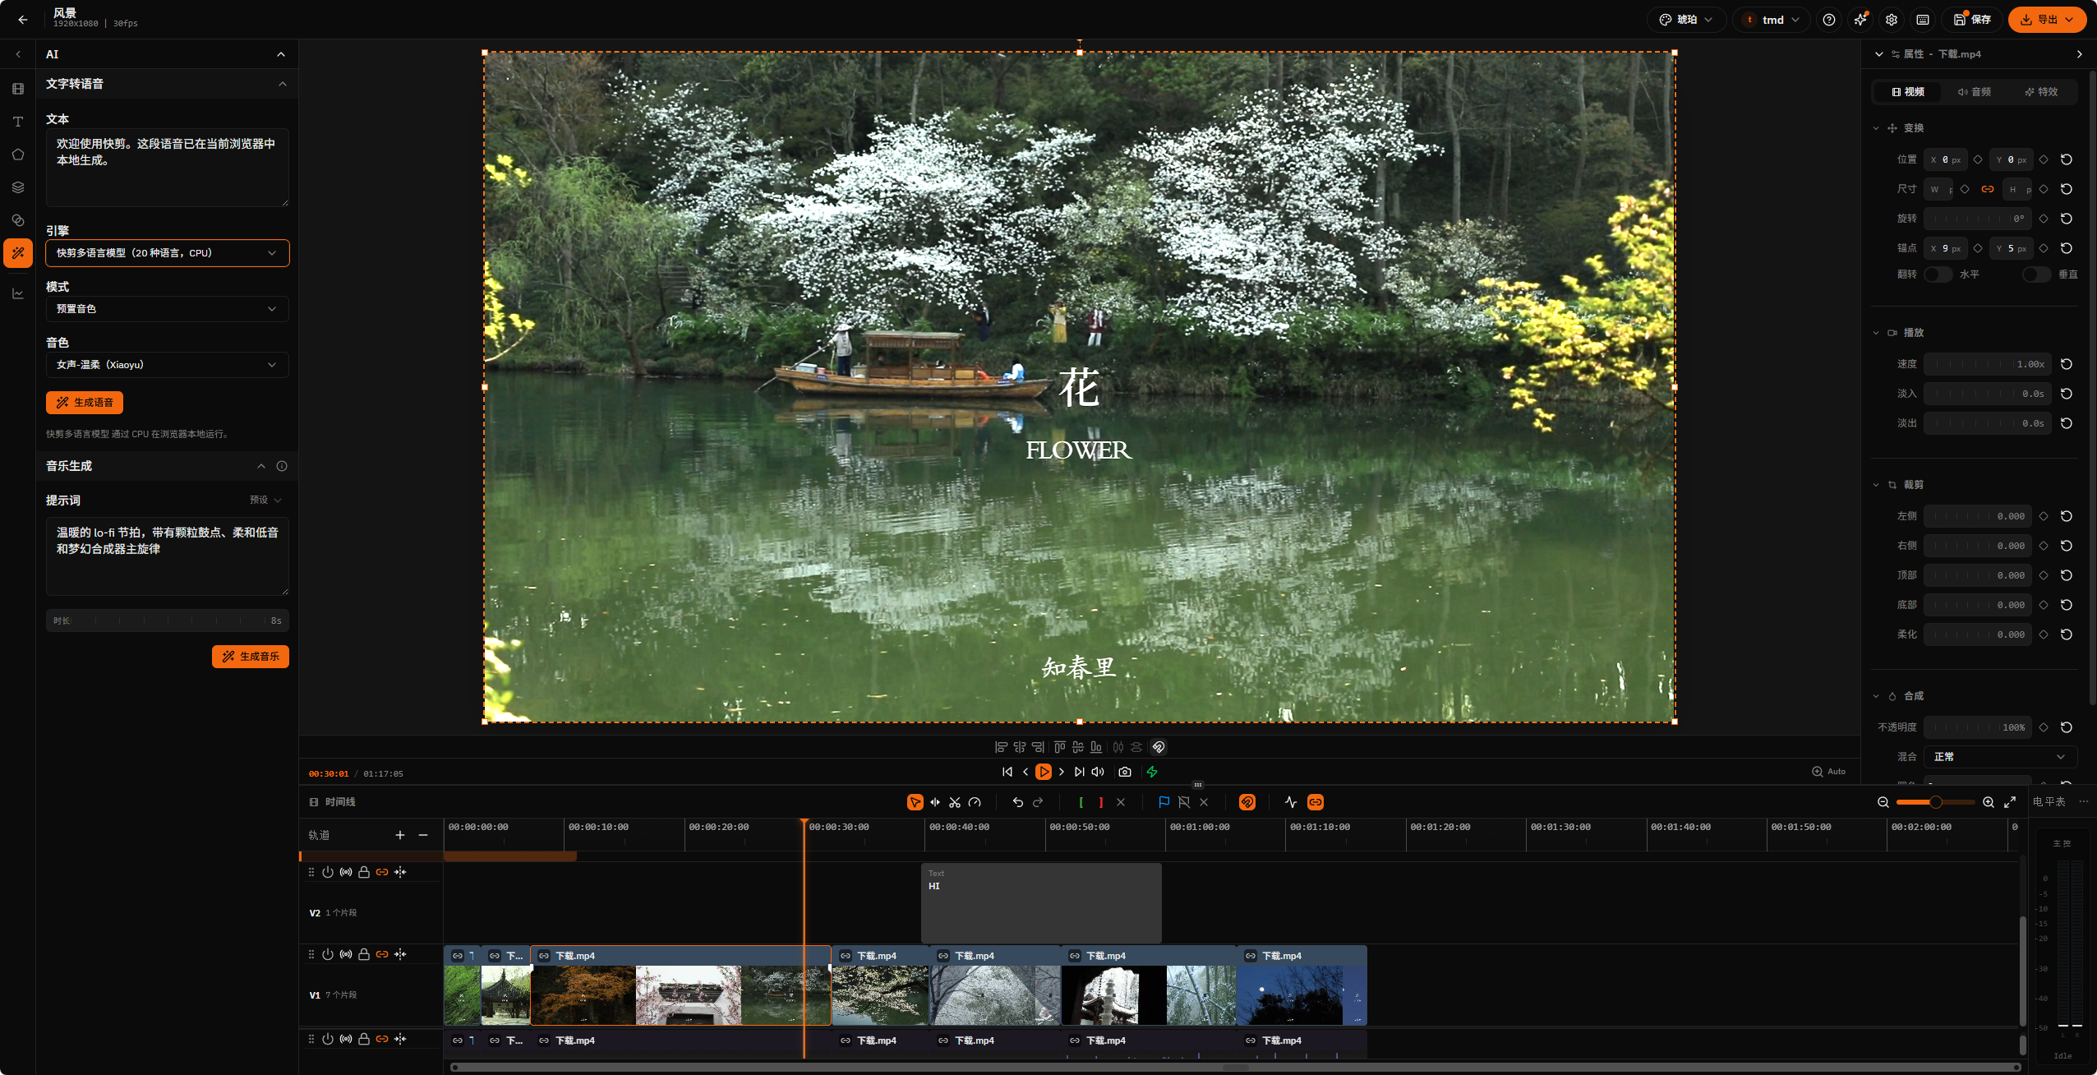
Task: Export the video with 导出
Action: [2047, 20]
